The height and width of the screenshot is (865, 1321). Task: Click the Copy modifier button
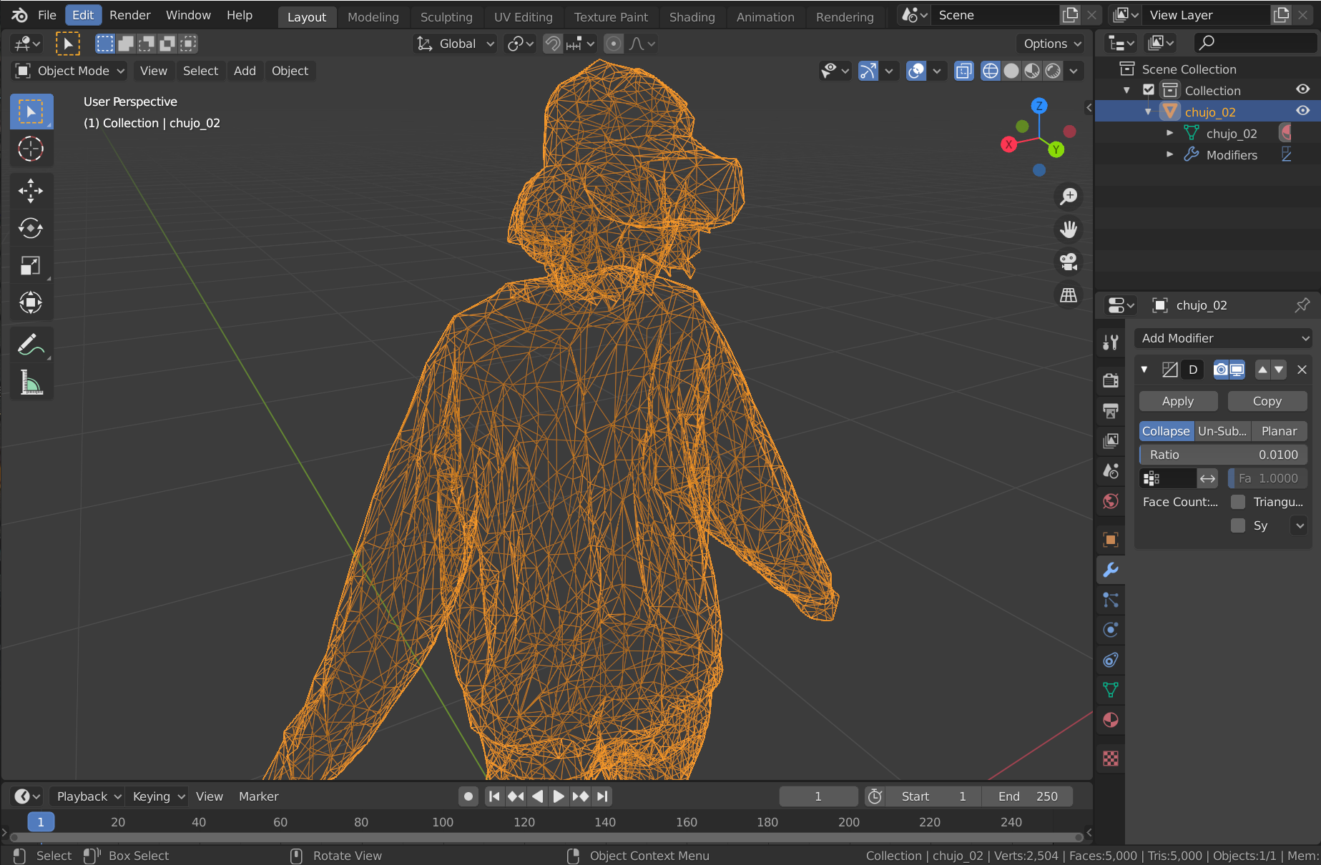pyautogui.click(x=1267, y=401)
